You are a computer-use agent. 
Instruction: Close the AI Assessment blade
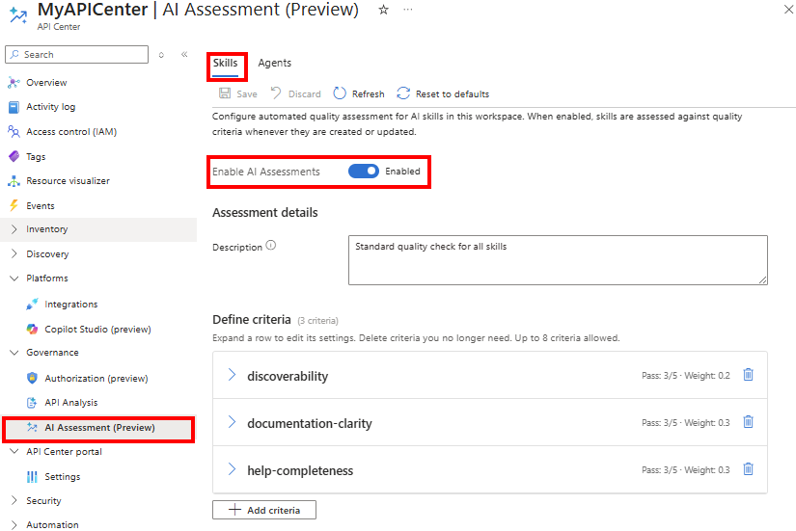788,9
